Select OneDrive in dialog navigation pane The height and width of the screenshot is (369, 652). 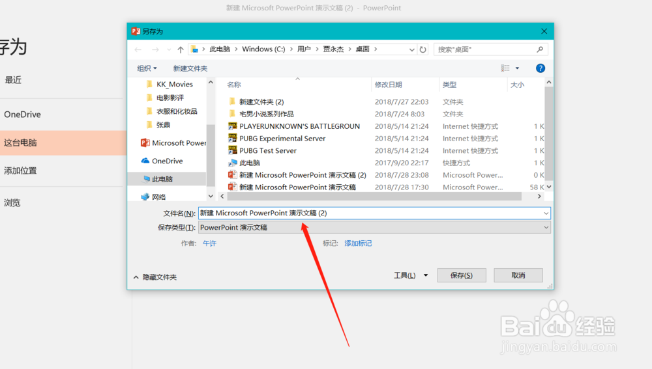tap(162, 161)
